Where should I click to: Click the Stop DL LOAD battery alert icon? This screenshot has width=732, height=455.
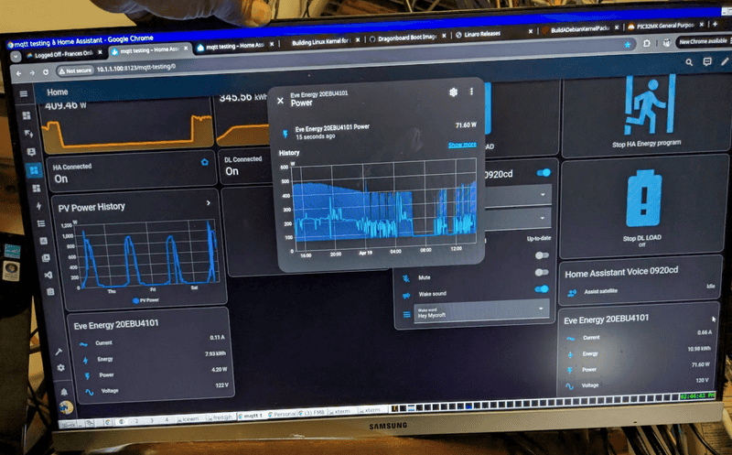coord(644,198)
